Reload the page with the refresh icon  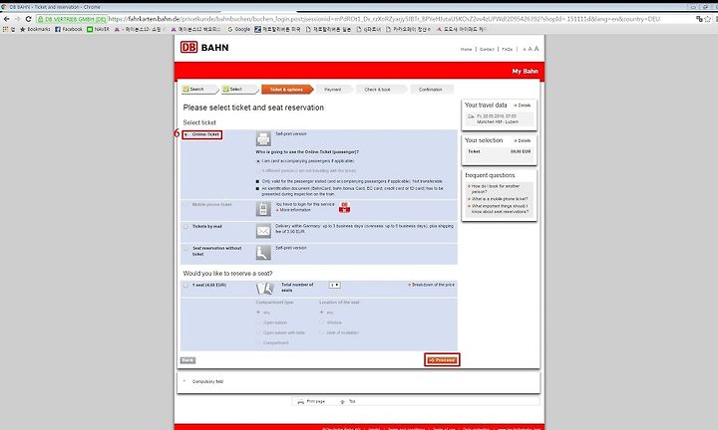(x=28, y=19)
